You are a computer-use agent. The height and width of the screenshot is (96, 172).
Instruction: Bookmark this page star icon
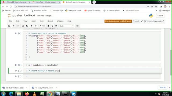pyautogui.click(x=156, y=6)
